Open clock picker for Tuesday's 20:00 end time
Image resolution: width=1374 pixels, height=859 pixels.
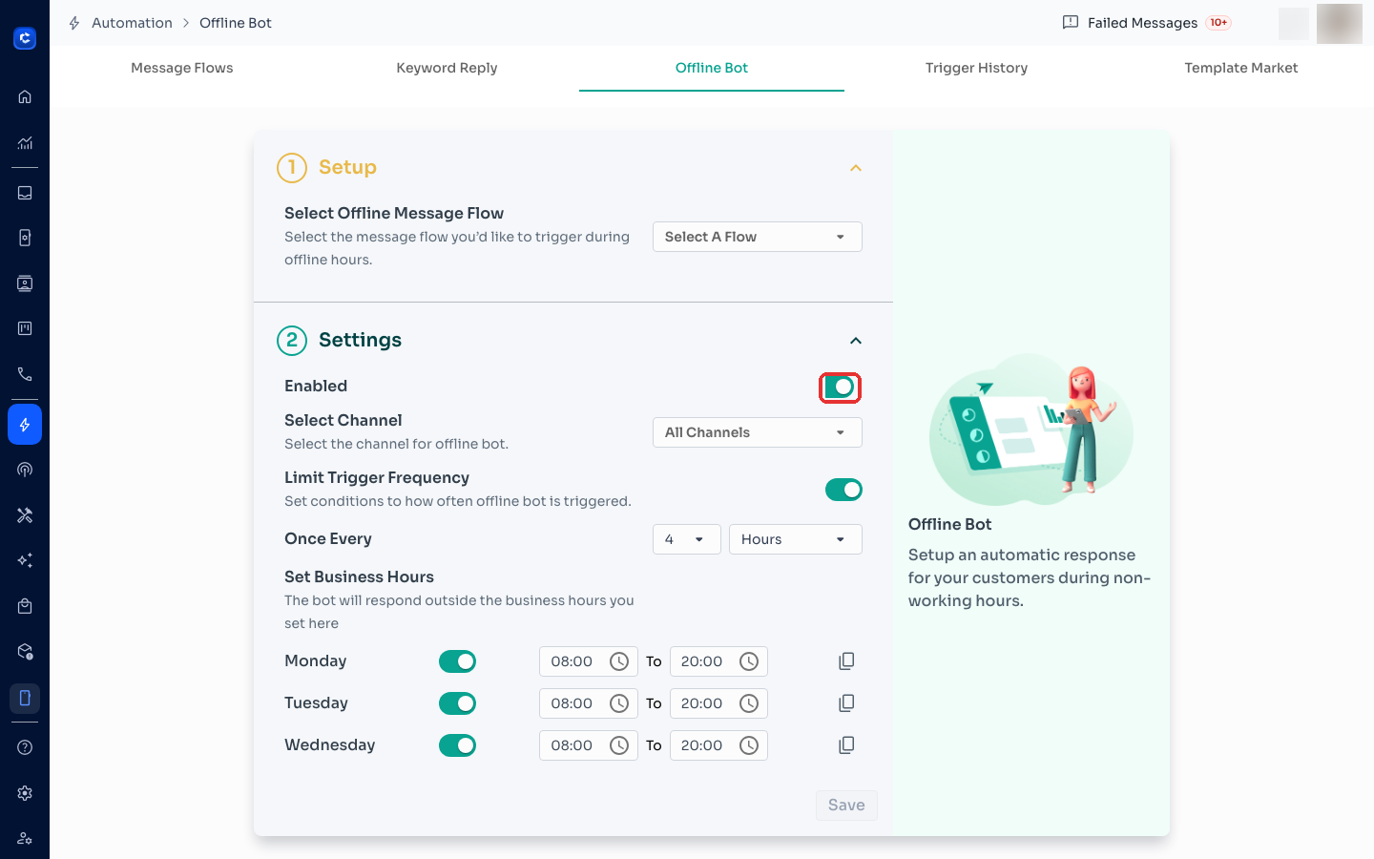pos(749,703)
